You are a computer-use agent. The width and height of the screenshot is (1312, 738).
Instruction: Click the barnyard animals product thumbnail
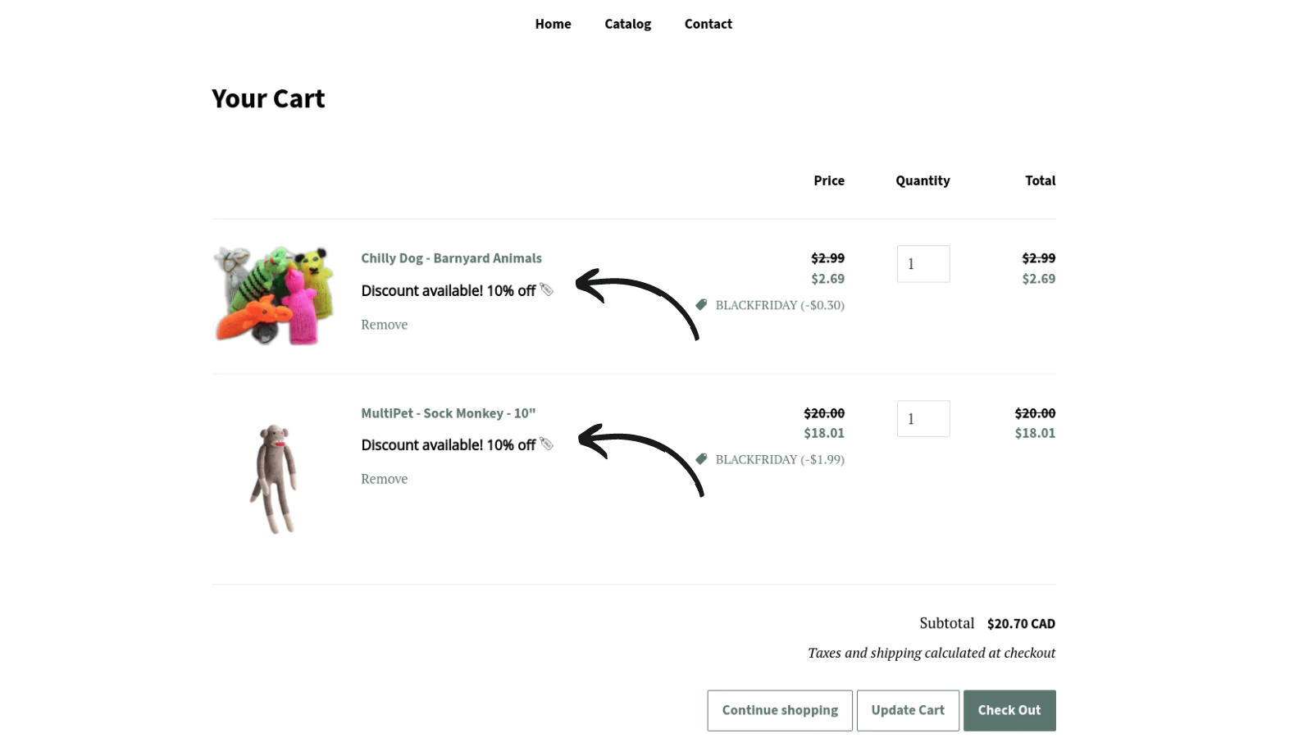(275, 295)
